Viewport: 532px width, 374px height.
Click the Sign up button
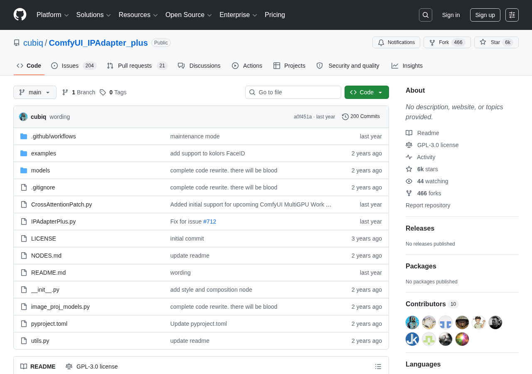click(x=485, y=15)
